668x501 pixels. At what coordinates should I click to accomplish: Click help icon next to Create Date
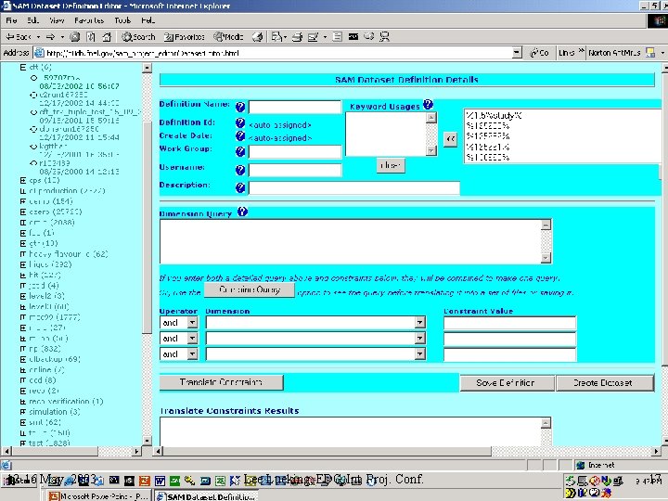click(240, 135)
